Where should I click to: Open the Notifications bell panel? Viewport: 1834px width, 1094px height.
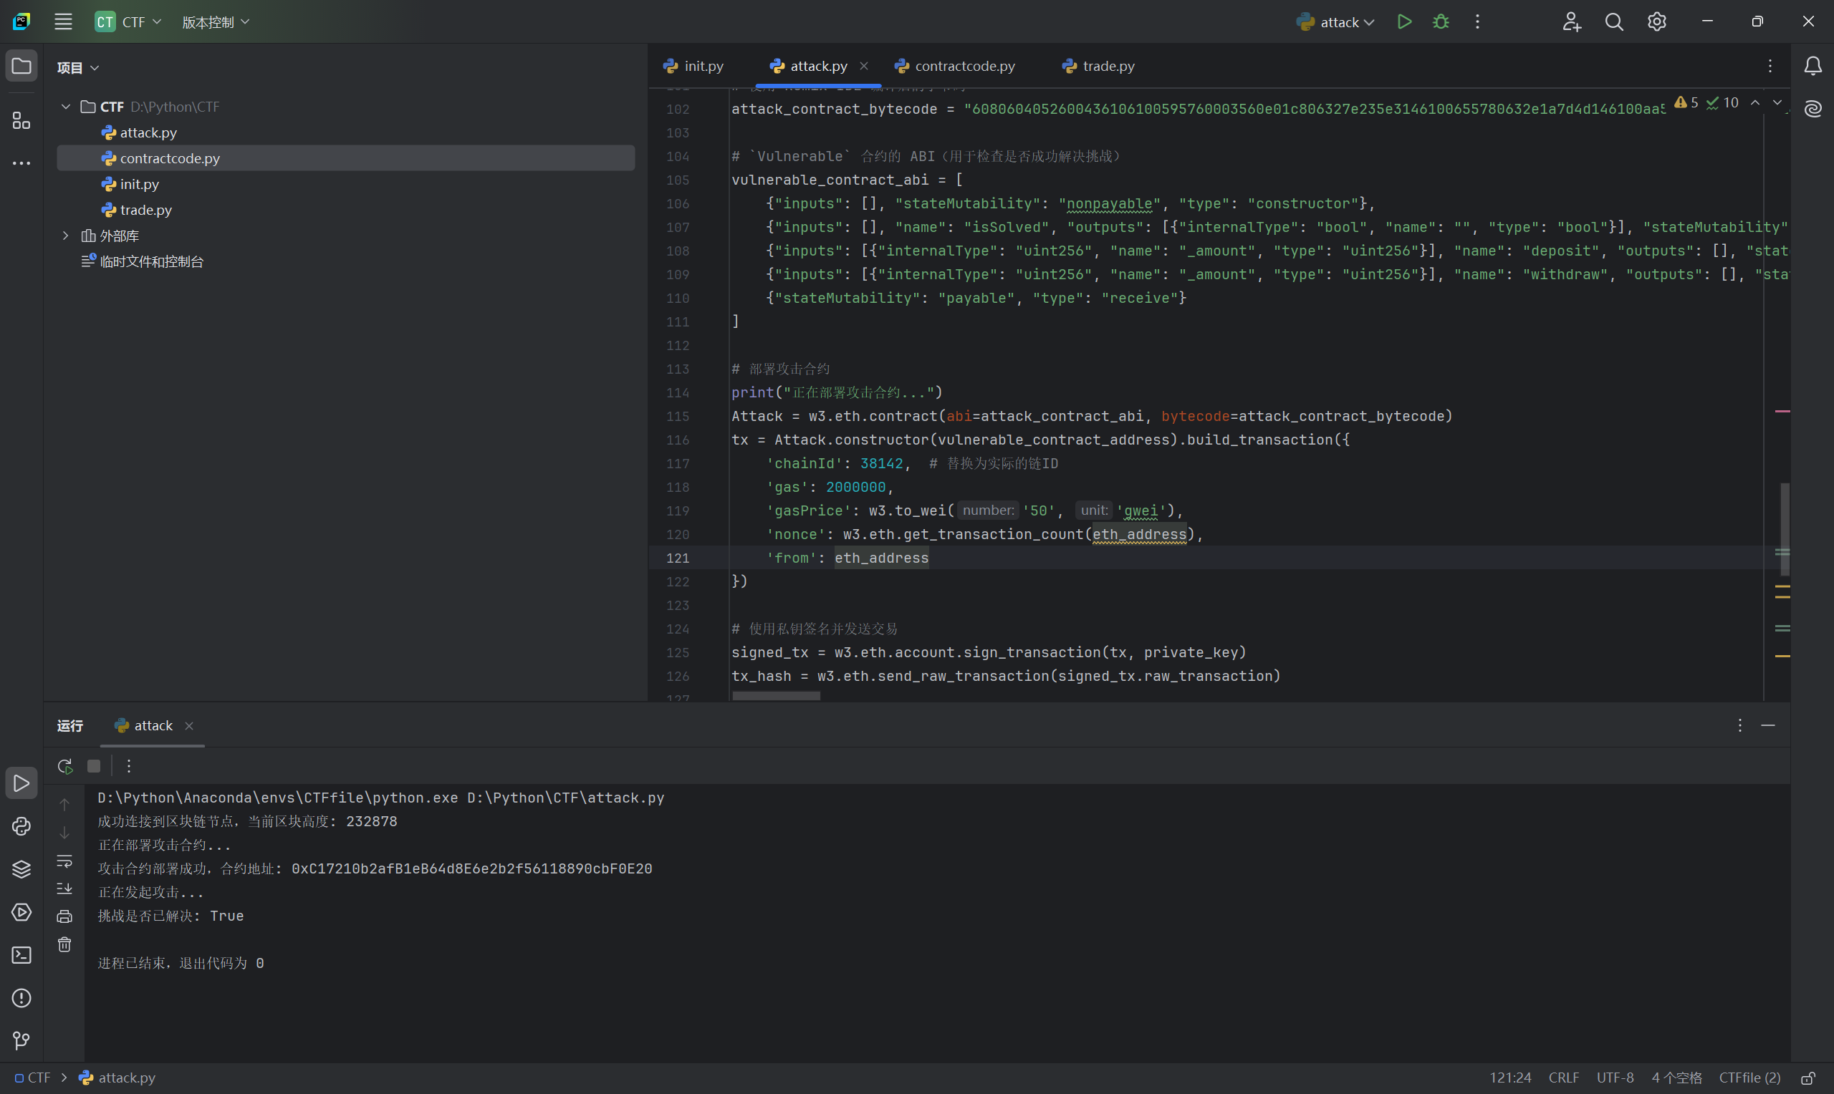tap(1813, 67)
